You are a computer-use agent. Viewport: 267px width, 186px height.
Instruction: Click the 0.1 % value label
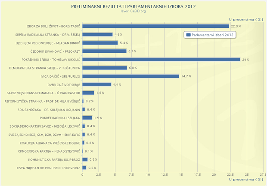pyautogui.click(x=89, y=151)
